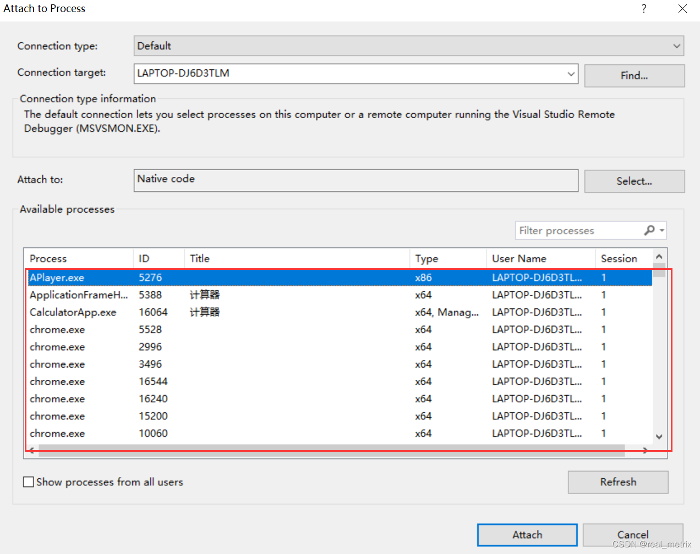Click scroll up arrow of process list
The width and height of the screenshot is (700, 554).
click(x=659, y=257)
